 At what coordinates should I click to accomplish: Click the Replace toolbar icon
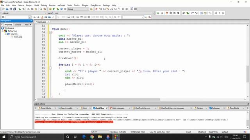click(x=45, y=9)
